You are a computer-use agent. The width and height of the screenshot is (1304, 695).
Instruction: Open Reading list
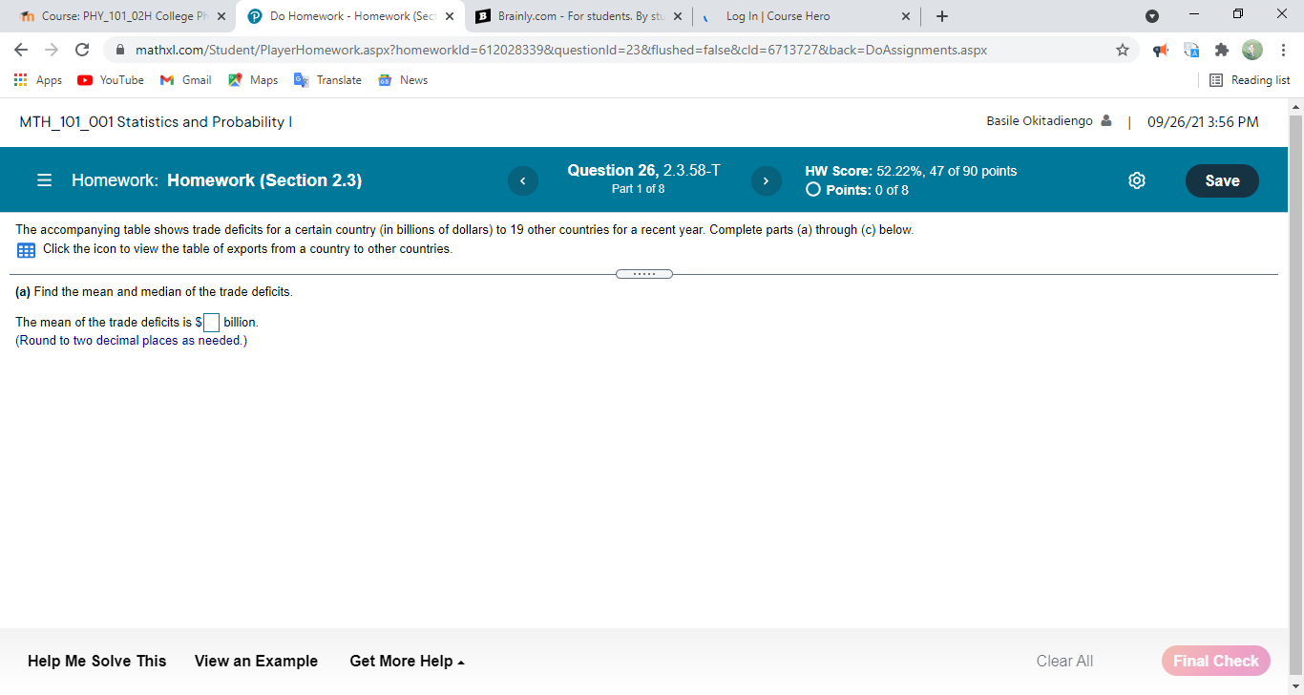click(x=1250, y=80)
